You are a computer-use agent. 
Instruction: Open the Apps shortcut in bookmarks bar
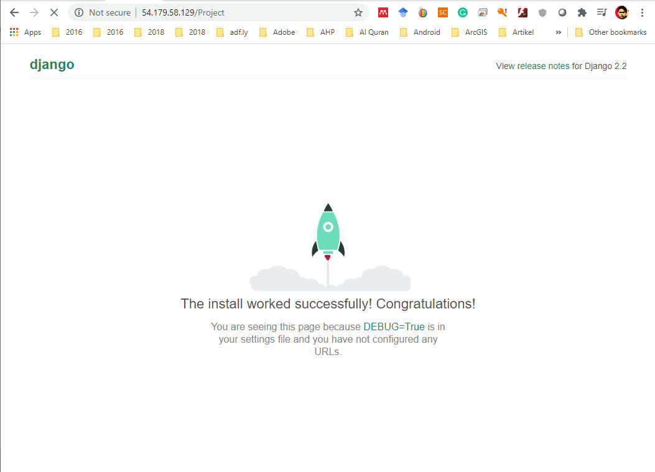[x=26, y=32]
